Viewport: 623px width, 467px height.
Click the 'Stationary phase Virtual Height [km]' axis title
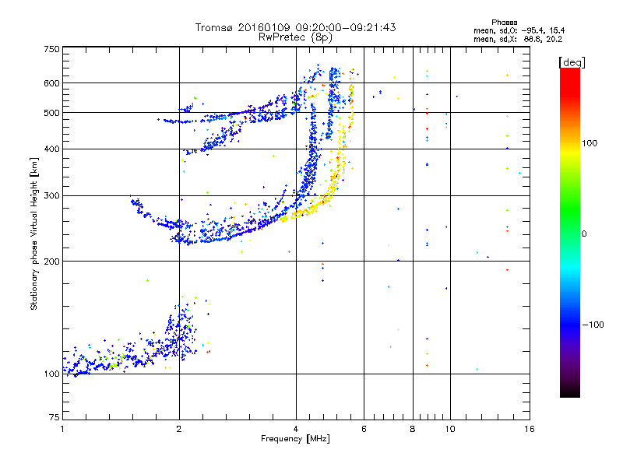click(x=33, y=233)
